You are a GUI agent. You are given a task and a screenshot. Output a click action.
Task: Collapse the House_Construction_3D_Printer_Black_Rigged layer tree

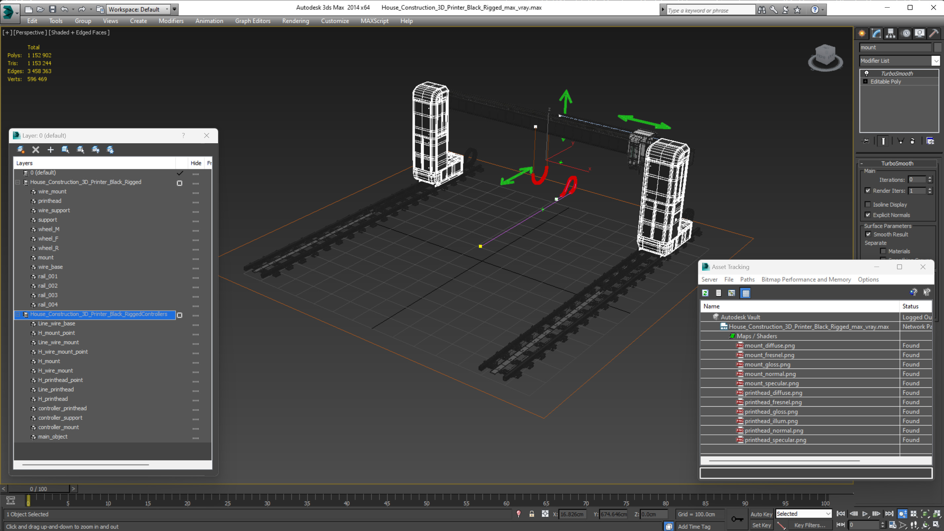(18, 182)
